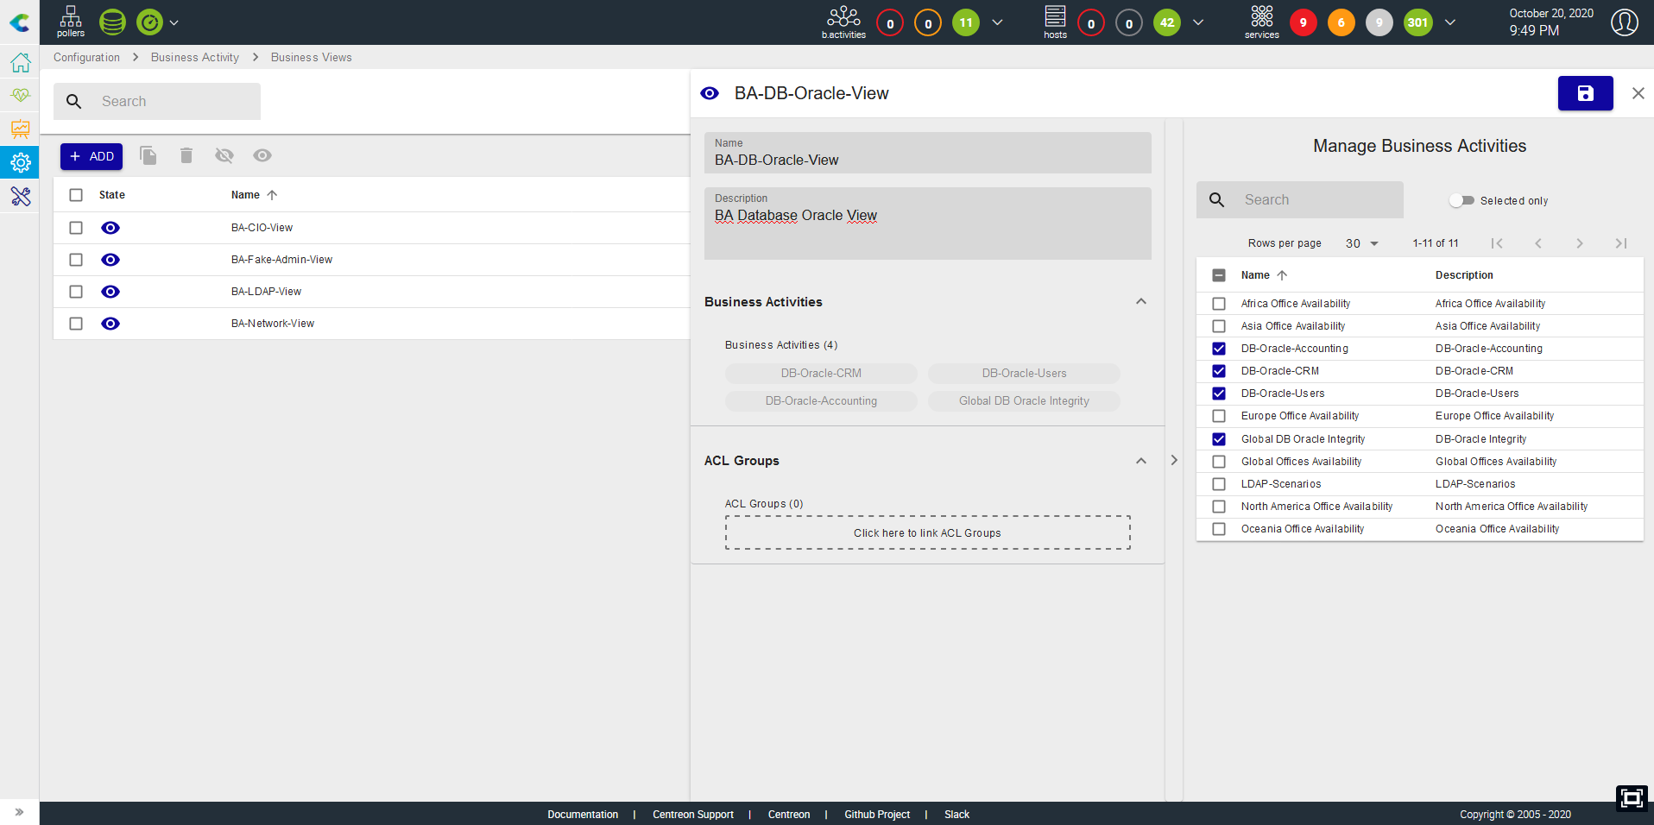
Task: Click the delete trash icon in toolbar
Action: 186,155
